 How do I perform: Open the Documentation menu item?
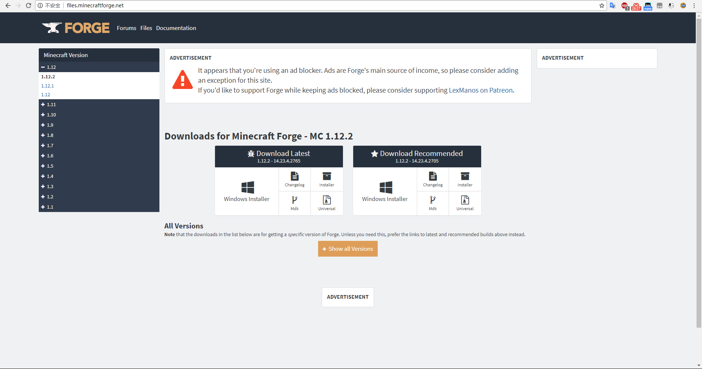[x=176, y=28]
